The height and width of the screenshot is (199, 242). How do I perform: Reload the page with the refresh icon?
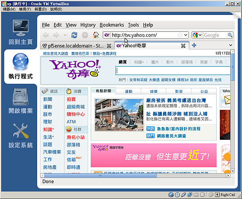pyautogui.click(x=74, y=35)
